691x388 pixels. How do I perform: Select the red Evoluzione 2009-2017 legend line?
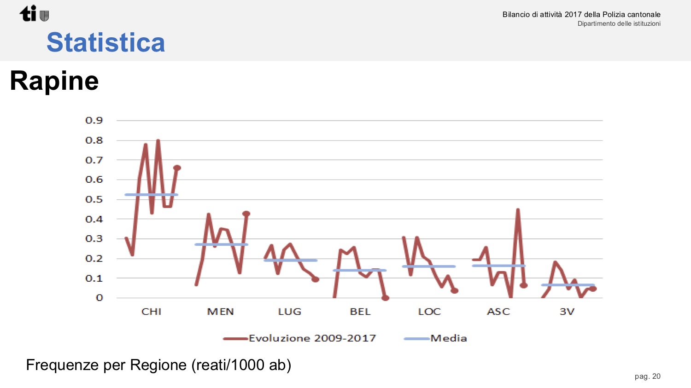[x=235, y=339]
